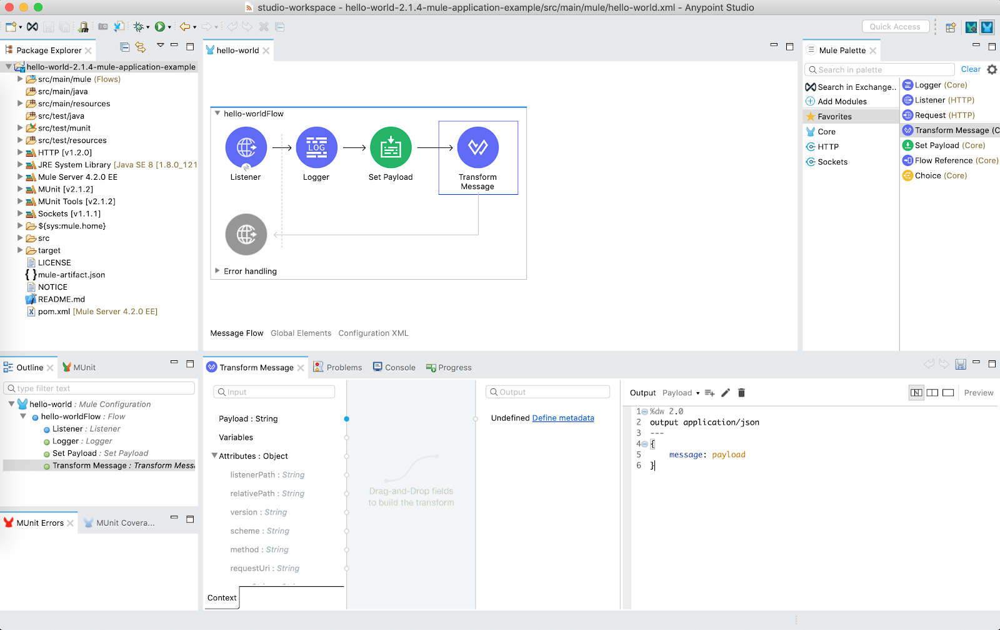Click the Back navigation arrow in toolbar
The width and height of the screenshot is (1000, 630).
[184, 27]
